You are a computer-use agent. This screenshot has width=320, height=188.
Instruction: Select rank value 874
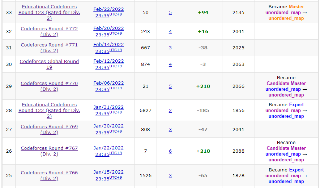[x=145, y=64]
